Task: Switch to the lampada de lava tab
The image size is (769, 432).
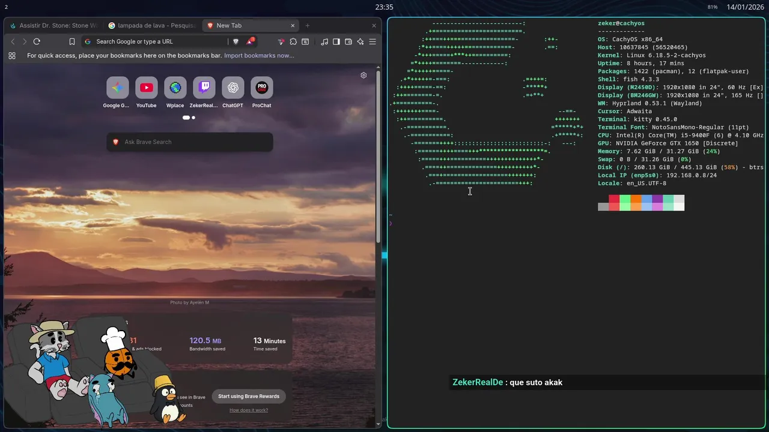Action: [152, 26]
